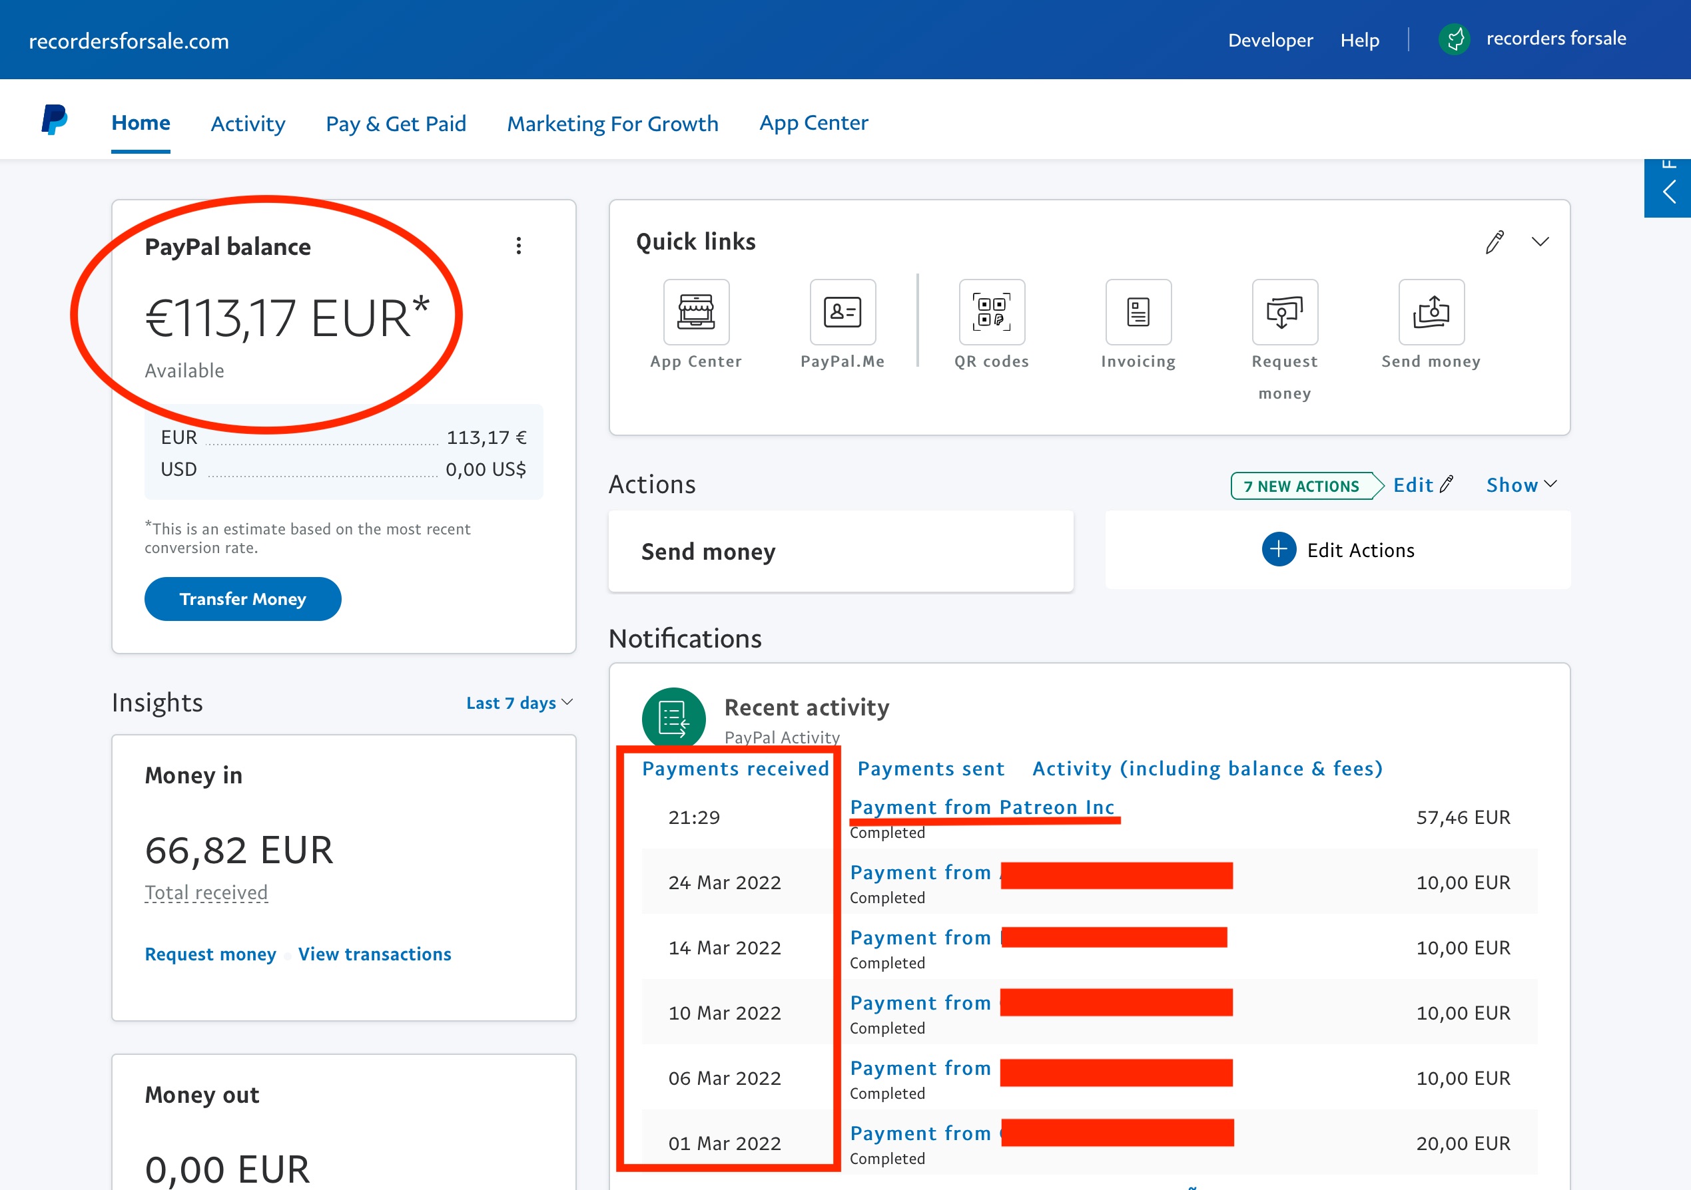Click the 7 New Actions badge
The width and height of the screenshot is (1691, 1190).
(x=1301, y=486)
